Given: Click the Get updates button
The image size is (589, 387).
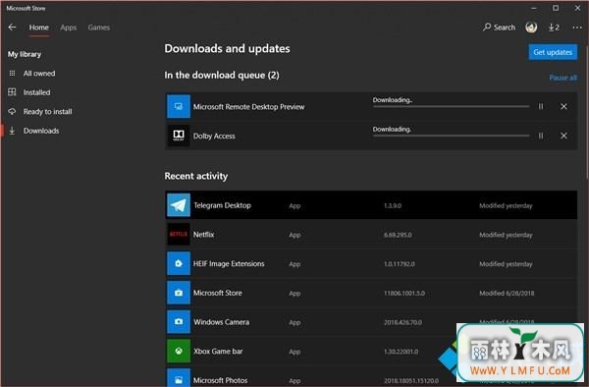Looking at the screenshot, I should tap(553, 52).
